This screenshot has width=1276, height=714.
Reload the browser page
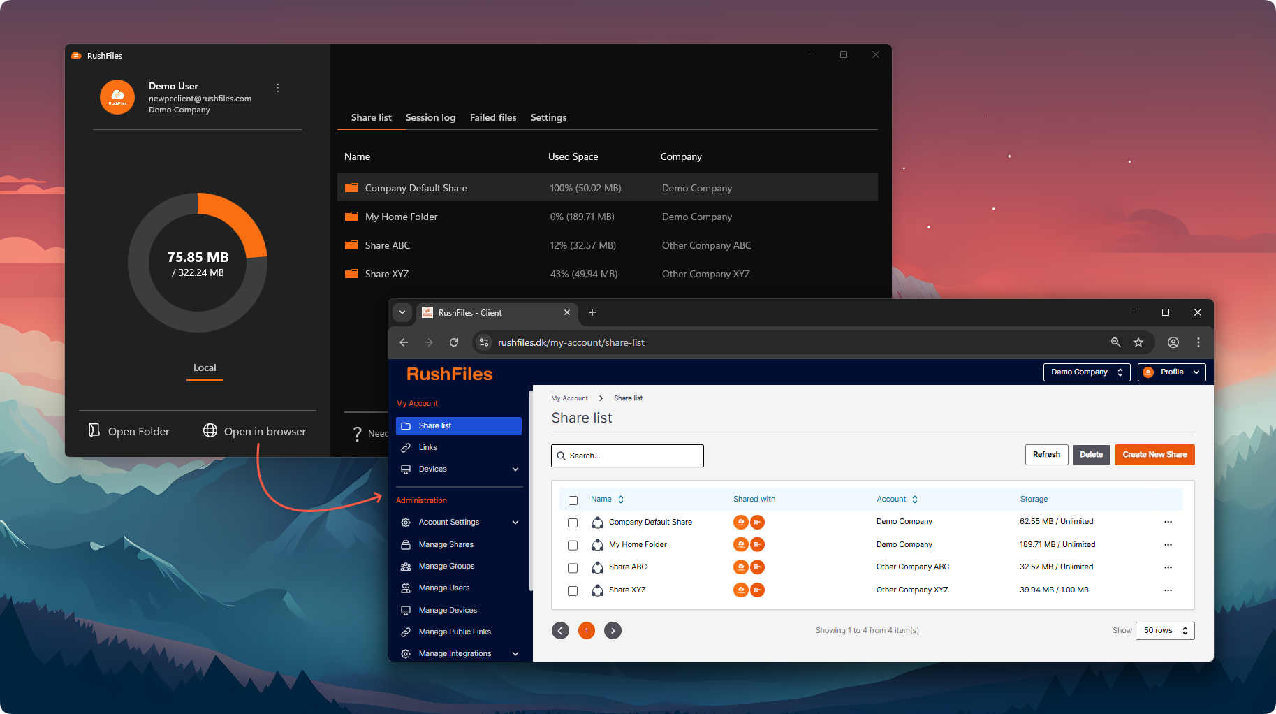pos(454,342)
